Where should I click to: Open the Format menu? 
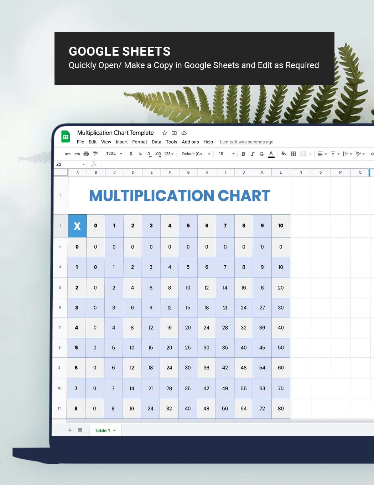click(139, 142)
